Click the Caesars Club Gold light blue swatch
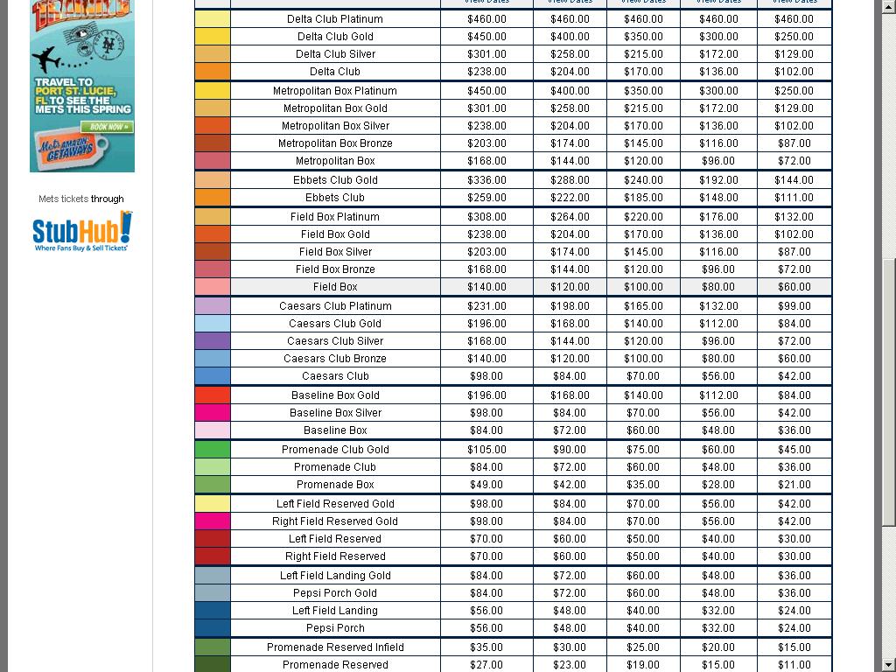Viewport: 896px width, 672px height. (x=213, y=324)
